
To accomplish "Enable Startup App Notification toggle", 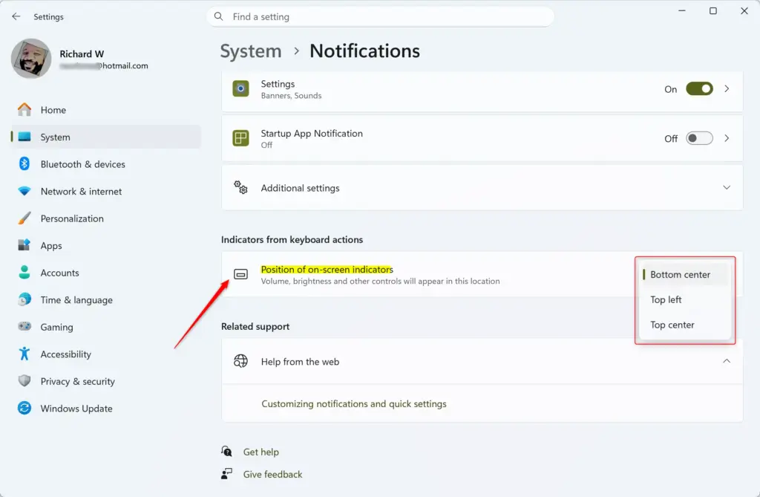I will (699, 138).
